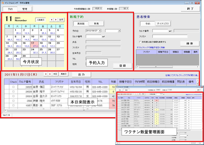Screen dimensions: 204x145
Task: Click the 接種量 header in search results
Action: click(x=187, y=52)
